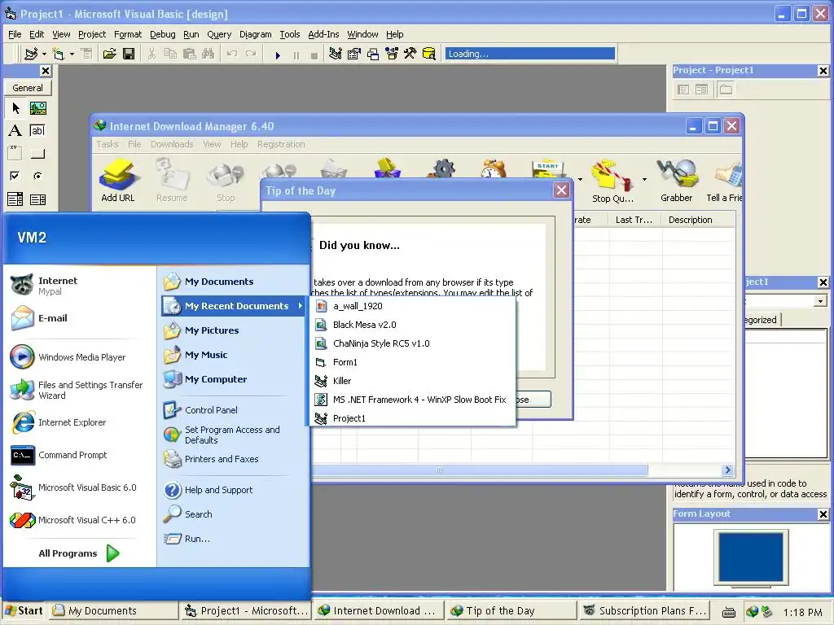The width and height of the screenshot is (834, 625).
Task: Click the Add Standard EXE Project toolbar icon
Action: pyautogui.click(x=32, y=54)
